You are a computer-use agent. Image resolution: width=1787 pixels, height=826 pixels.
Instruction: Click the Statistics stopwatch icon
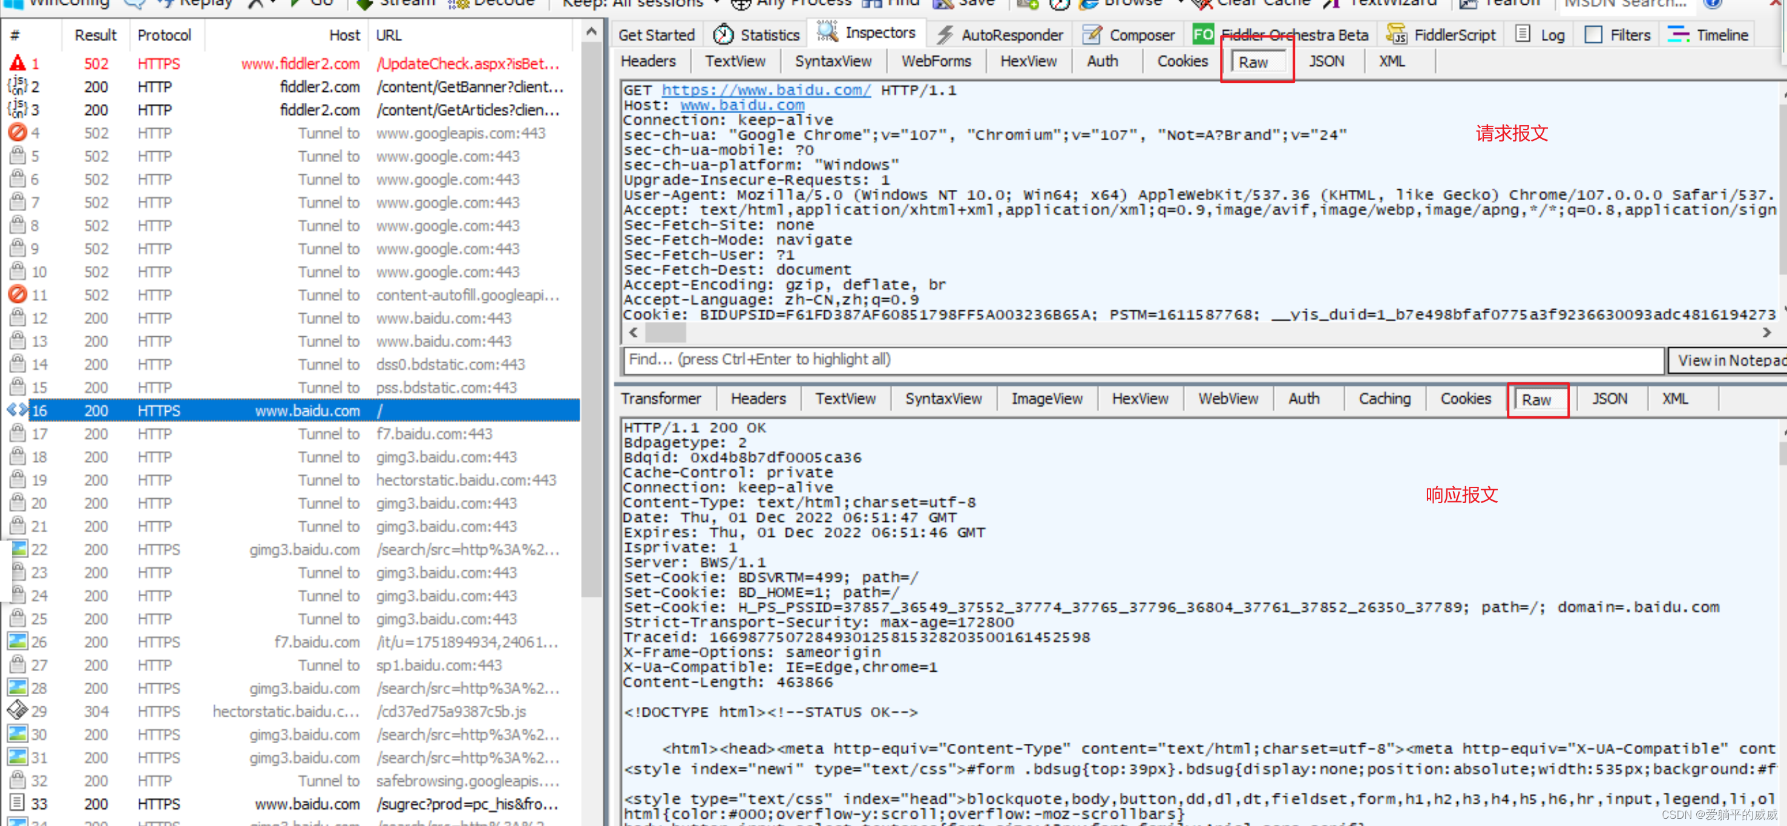pos(723,34)
